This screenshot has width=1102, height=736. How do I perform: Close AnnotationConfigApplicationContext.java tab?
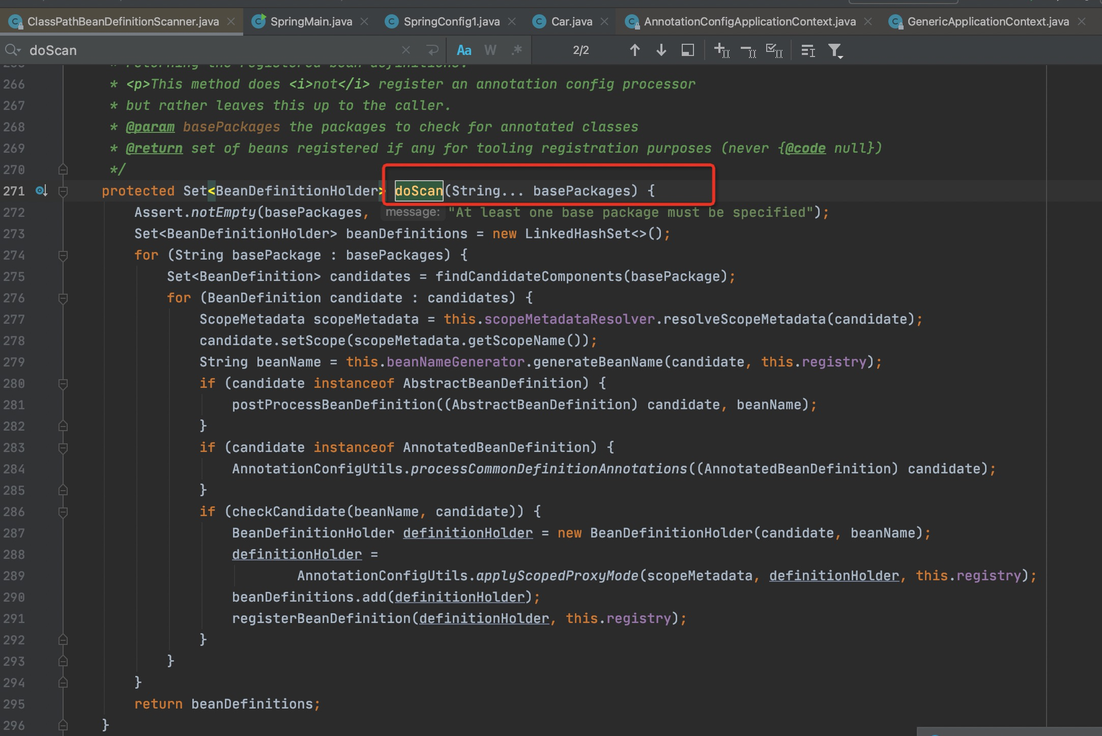868,21
